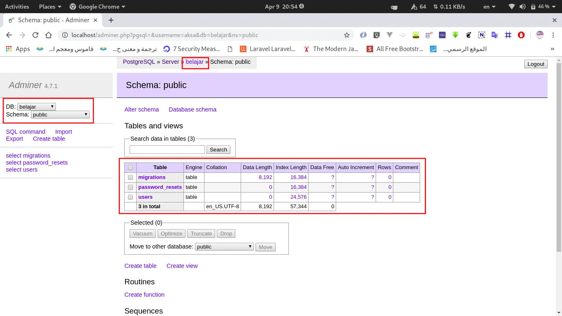Click the purple OG extension icon
Screen dimensions: 562x316
click(x=442, y=35)
